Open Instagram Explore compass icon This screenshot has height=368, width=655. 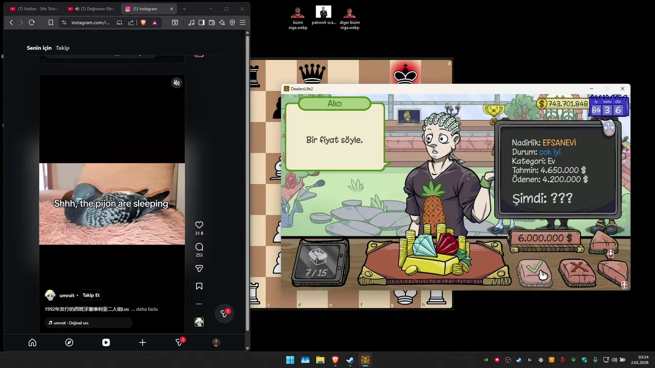(69, 342)
